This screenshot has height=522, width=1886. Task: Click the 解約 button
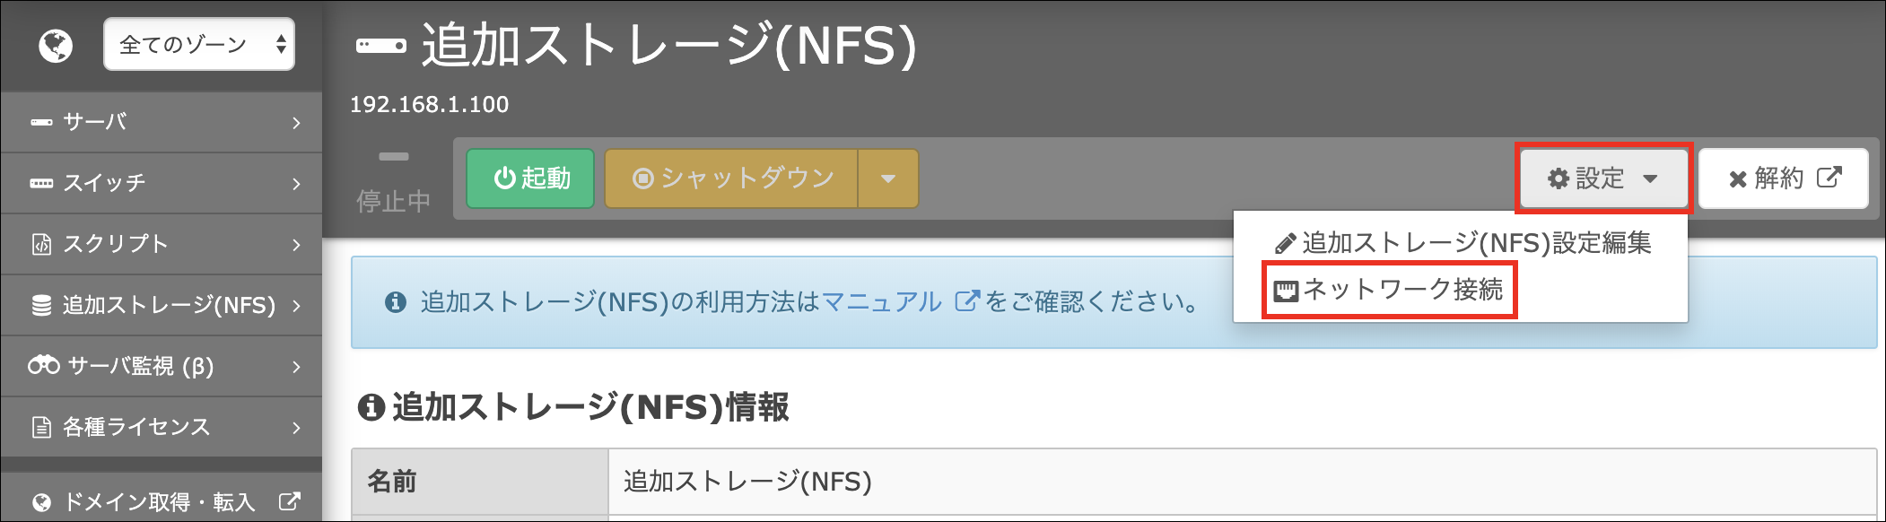[1784, 178]
